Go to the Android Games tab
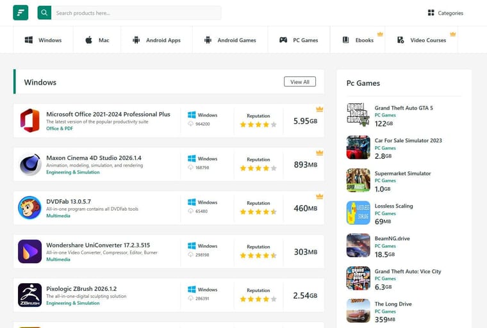The height and width of the screenshot is (328, 487). click(x=230, y=40)
